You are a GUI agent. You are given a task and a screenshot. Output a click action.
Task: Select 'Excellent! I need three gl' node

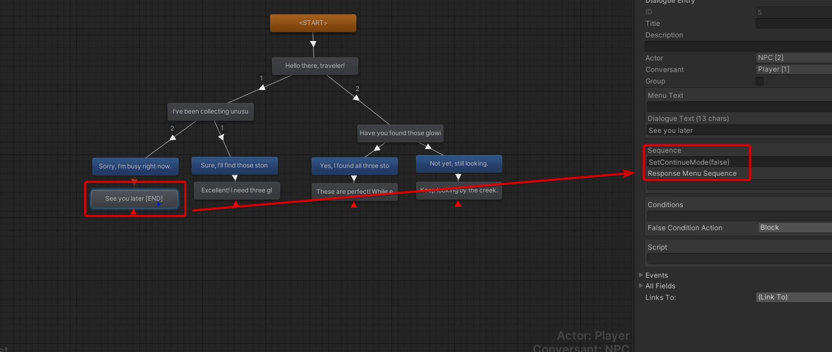pos(237,191)
